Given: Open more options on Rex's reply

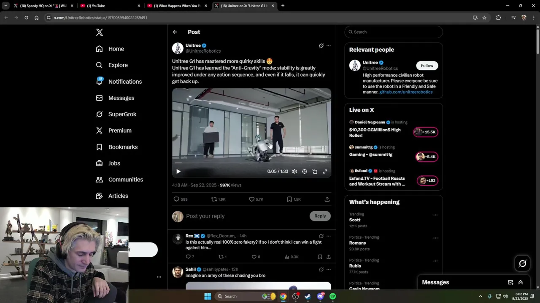Looking at the screenshot, I should pyautogui.click(x=329, y=236).
